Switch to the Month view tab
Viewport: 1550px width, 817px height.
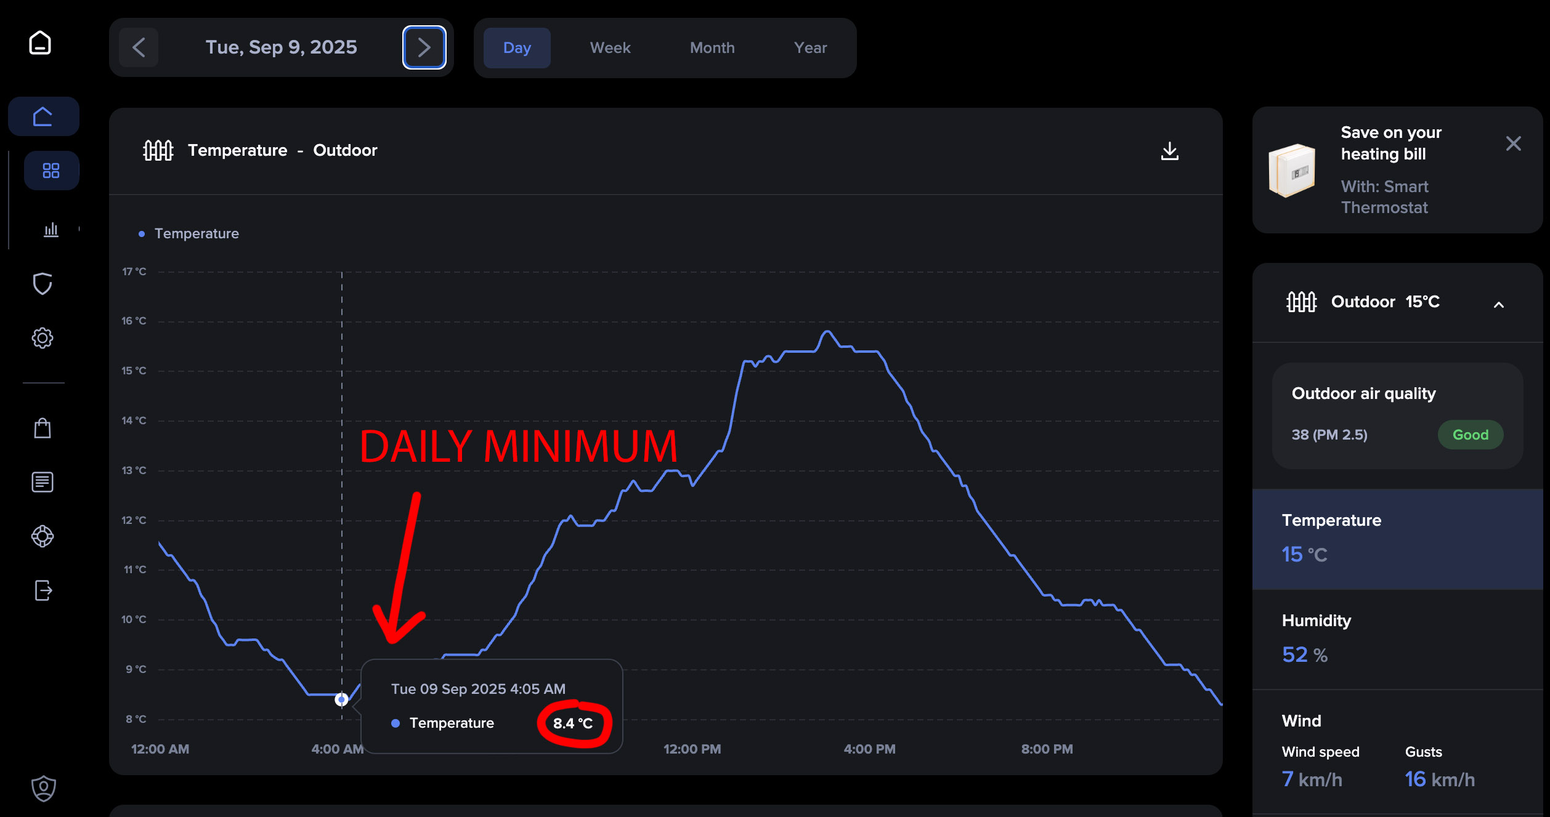click(712, 48)
